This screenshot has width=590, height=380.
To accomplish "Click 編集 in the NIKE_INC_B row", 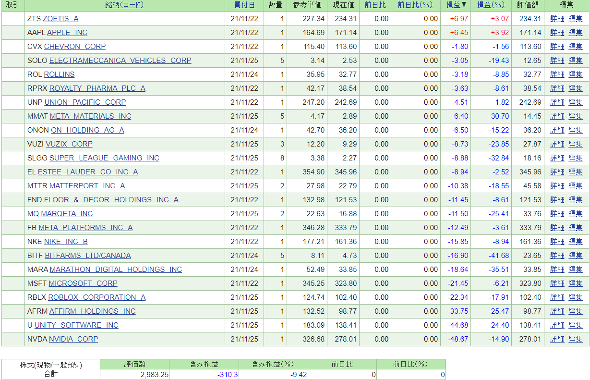I will pos(576,242).
